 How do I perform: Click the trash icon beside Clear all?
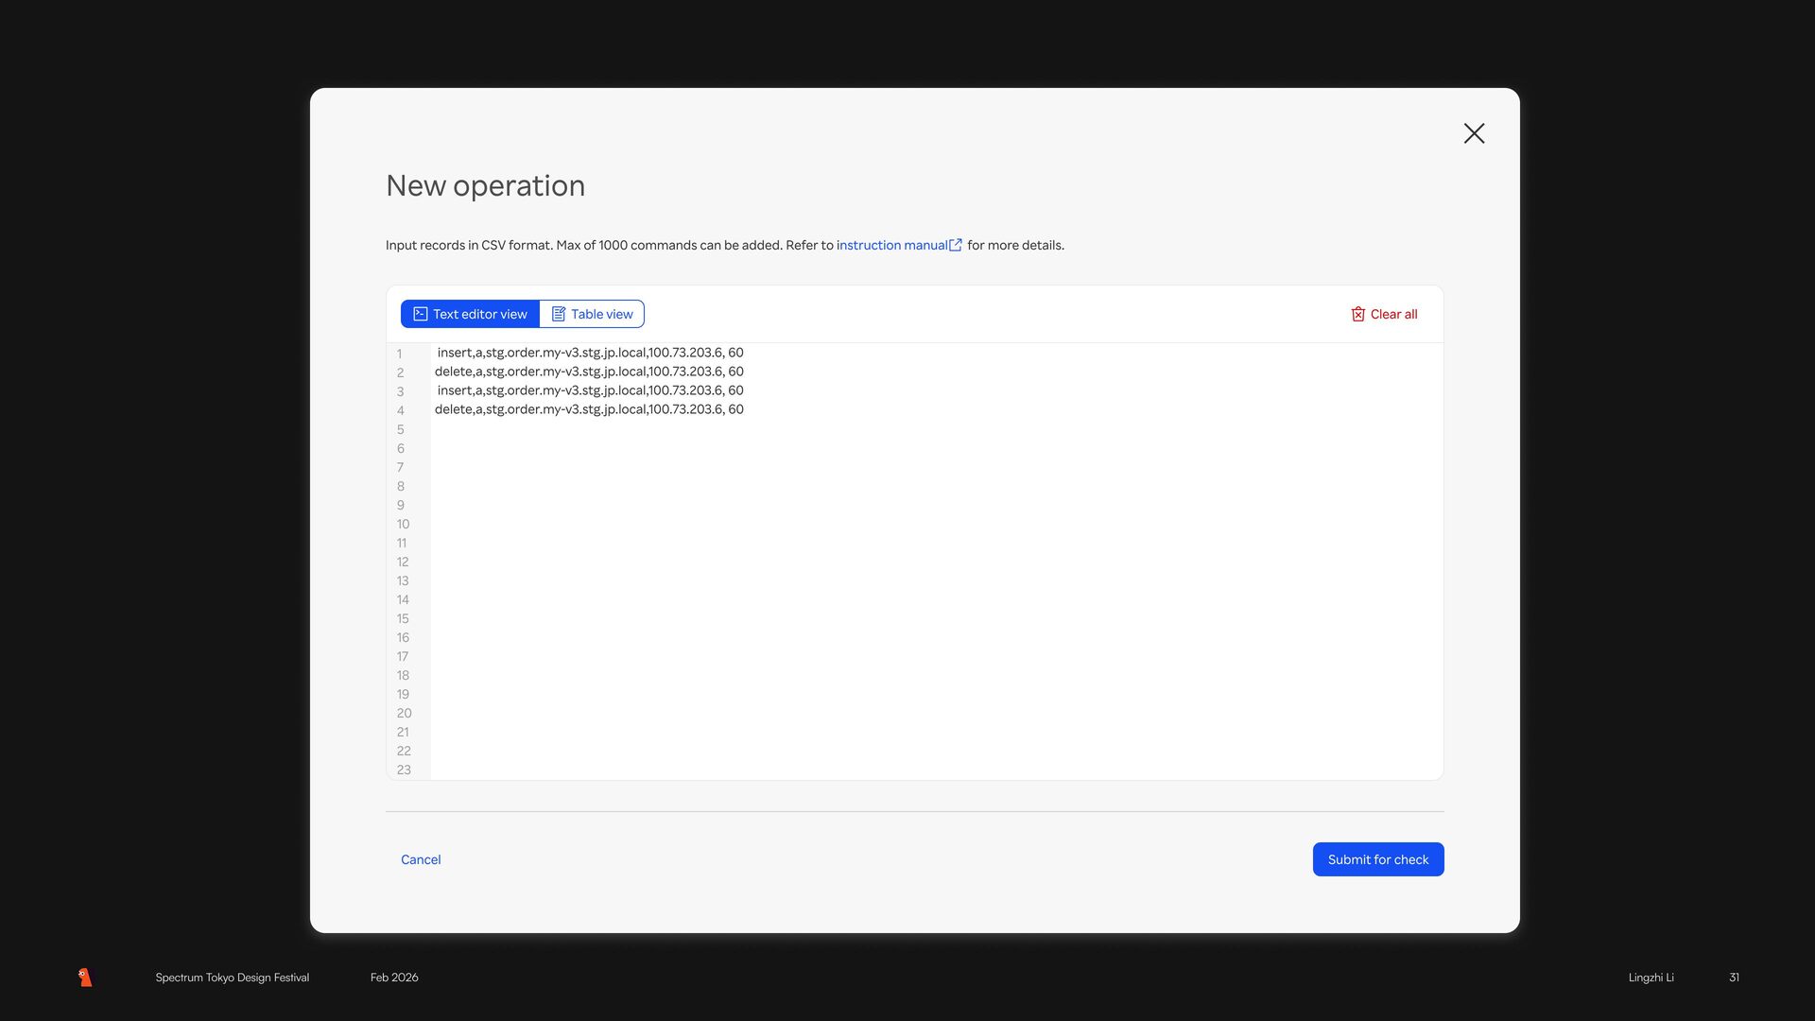(1357, 314)
